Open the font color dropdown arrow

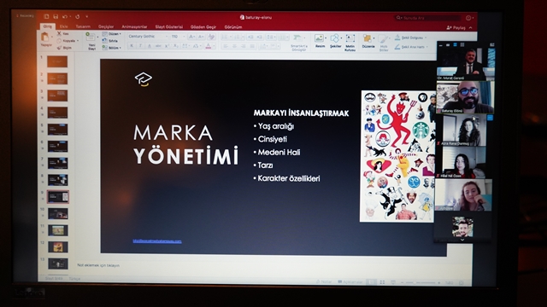(x=214, y=46)
